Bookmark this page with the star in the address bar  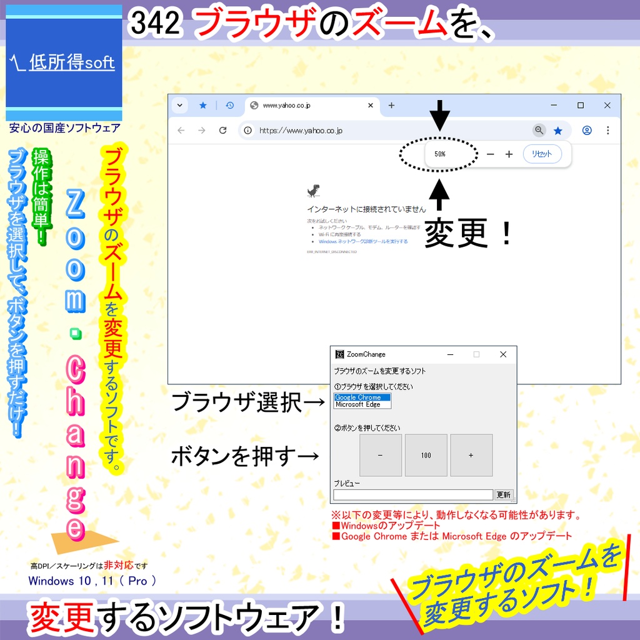[x=558, y=131]
